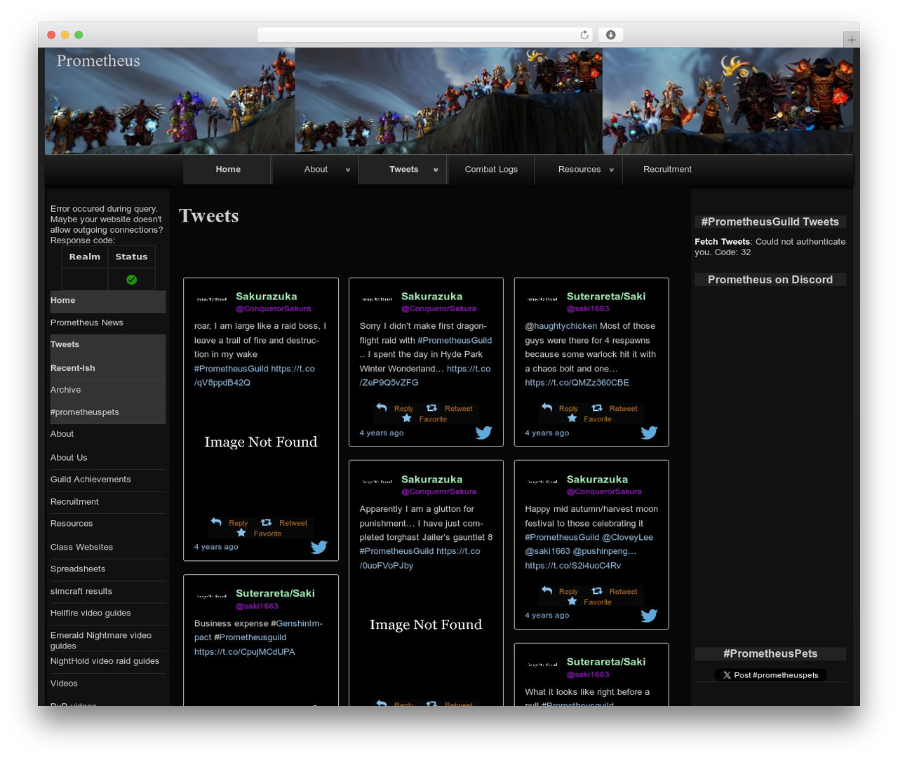Click retweet icon on the 'Sorry I didn't make' tweet
This screenshot has width=898, height=760.
coord(431,407)
